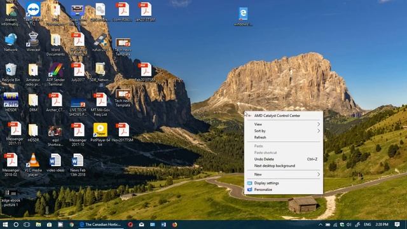
Task: Expand the New submenu
Action: (284, 174)
